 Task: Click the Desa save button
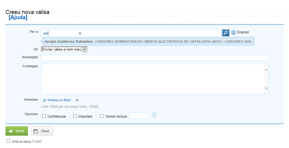click(42, 131)
